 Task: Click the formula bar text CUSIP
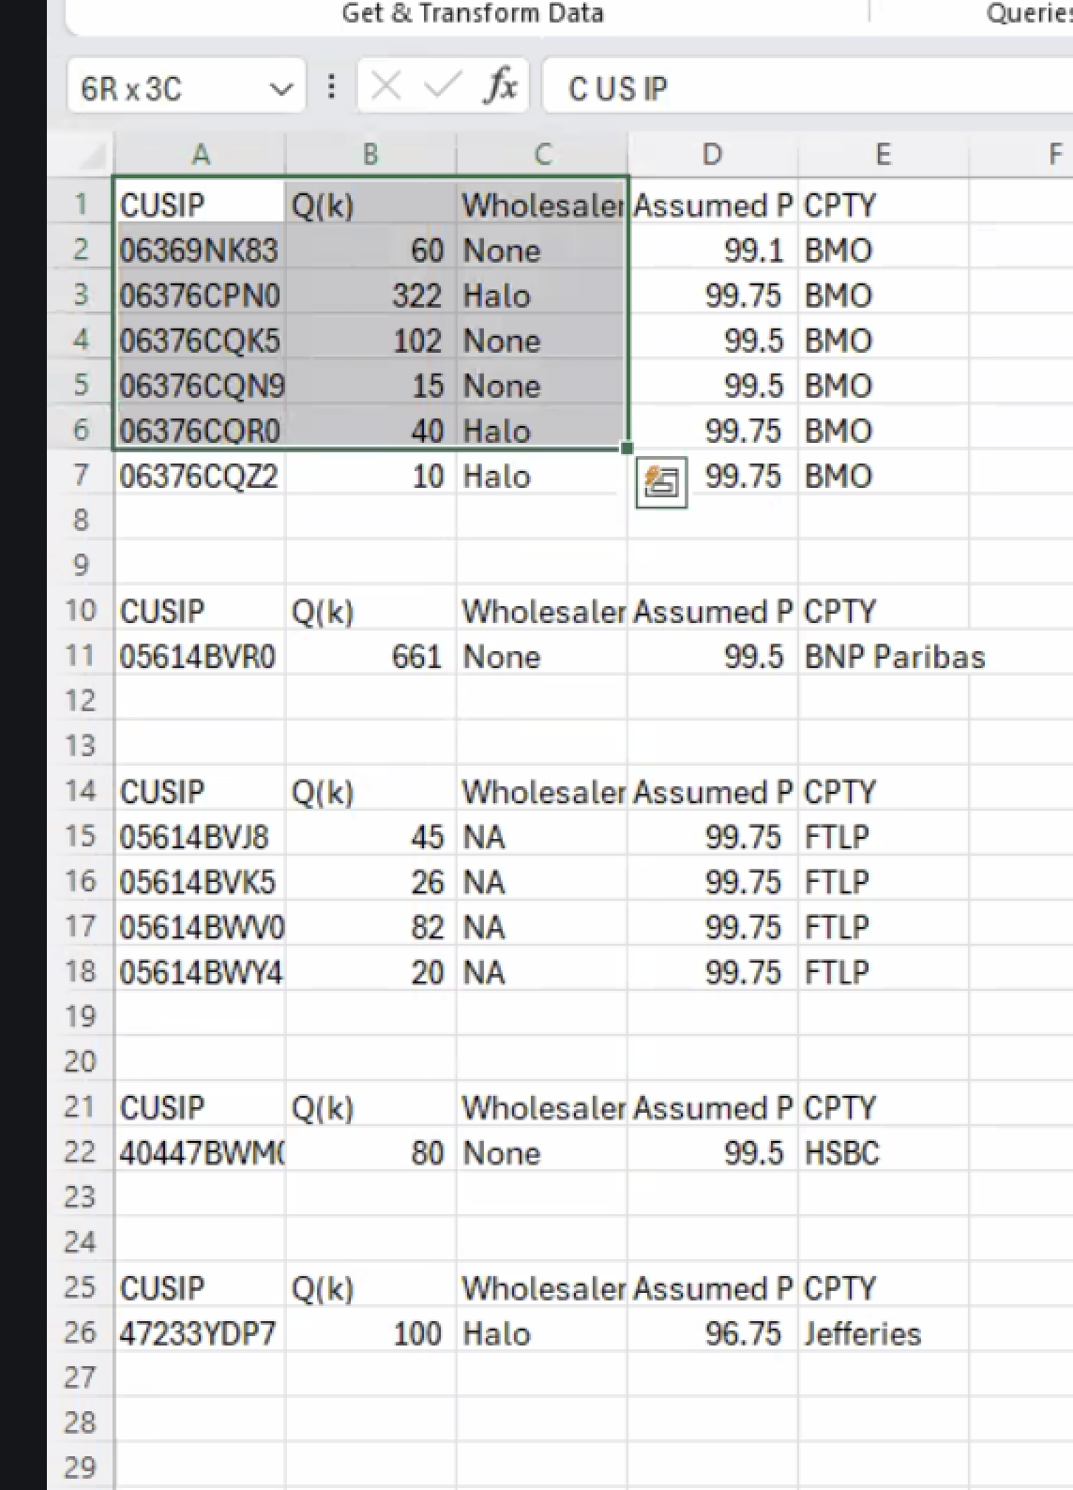(618, 89)
